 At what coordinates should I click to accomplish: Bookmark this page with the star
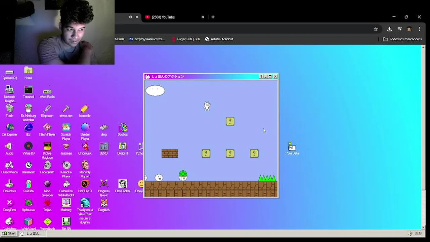point(376,29)
